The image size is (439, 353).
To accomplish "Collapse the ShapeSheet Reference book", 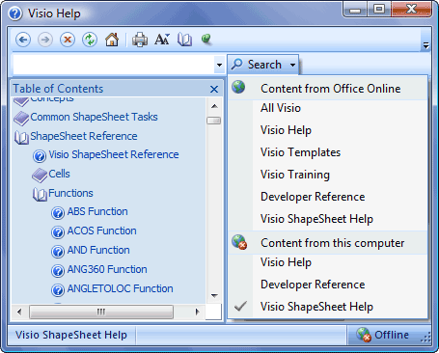I will (84, 136).
